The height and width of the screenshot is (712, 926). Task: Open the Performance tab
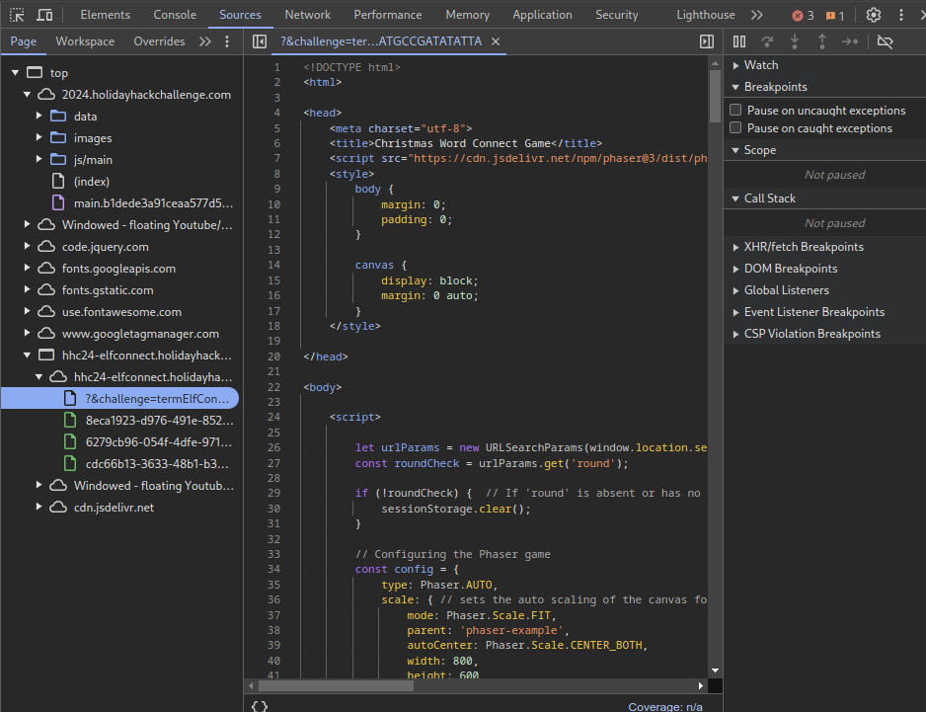(x=387, y=15)
